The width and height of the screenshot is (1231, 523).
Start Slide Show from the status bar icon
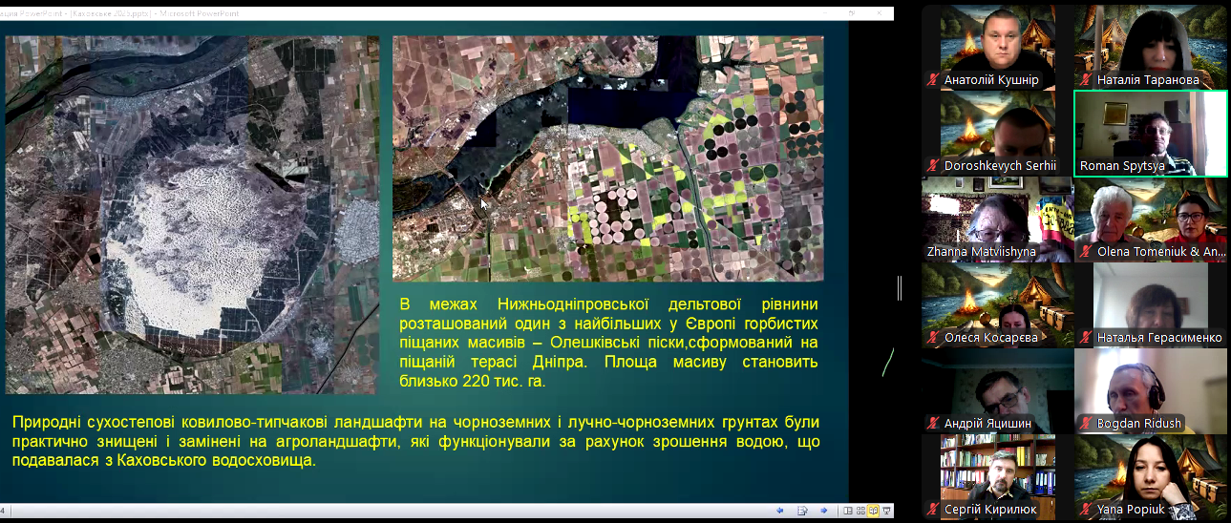pos(886,511)
